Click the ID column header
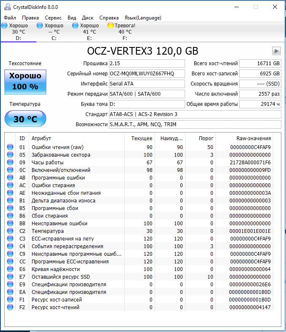Image resolution: width=286 pixels, height=332 pixels. pos(22,138)
